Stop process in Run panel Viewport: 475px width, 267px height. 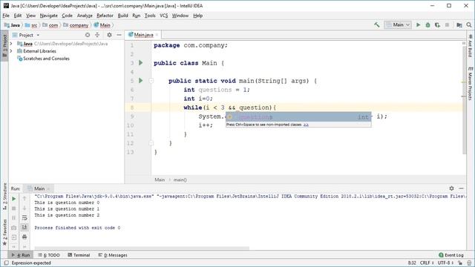tap(13, 208)
